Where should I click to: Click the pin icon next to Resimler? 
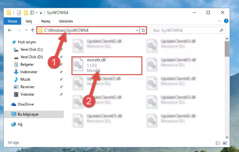pyautogui.click(x=61, y=87)
